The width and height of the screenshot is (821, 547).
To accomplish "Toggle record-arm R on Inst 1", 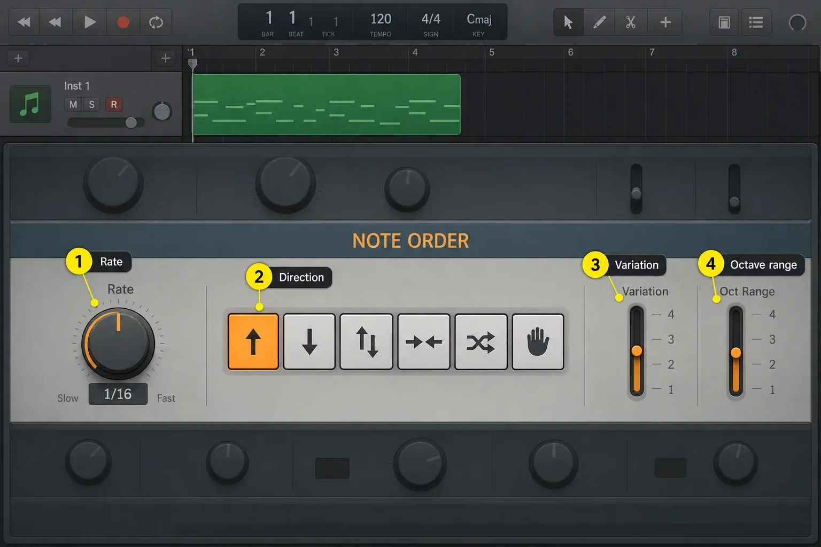I will coord(114,104).
